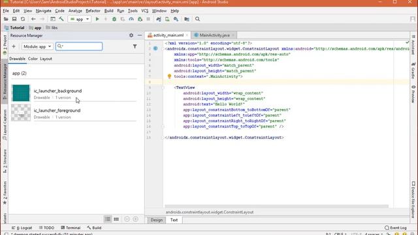
Task: Collapse the TextView tag fold marker
Action: tap(163, 87)
